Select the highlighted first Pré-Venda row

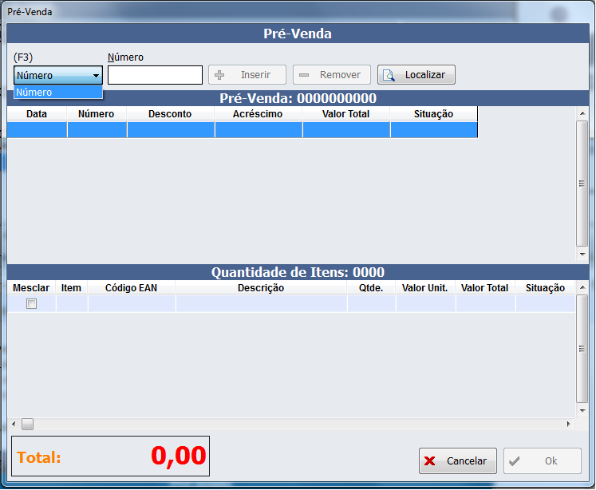(x=242, y=129)
